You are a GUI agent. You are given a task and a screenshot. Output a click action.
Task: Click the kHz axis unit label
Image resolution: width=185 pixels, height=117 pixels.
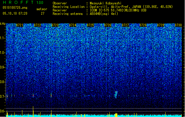click(3, 24)
